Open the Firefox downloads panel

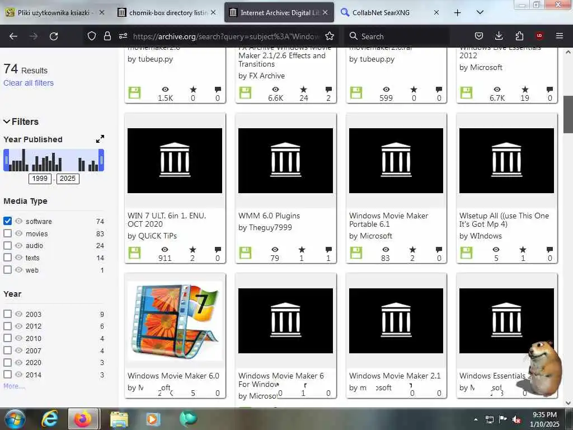coord(499,36)
